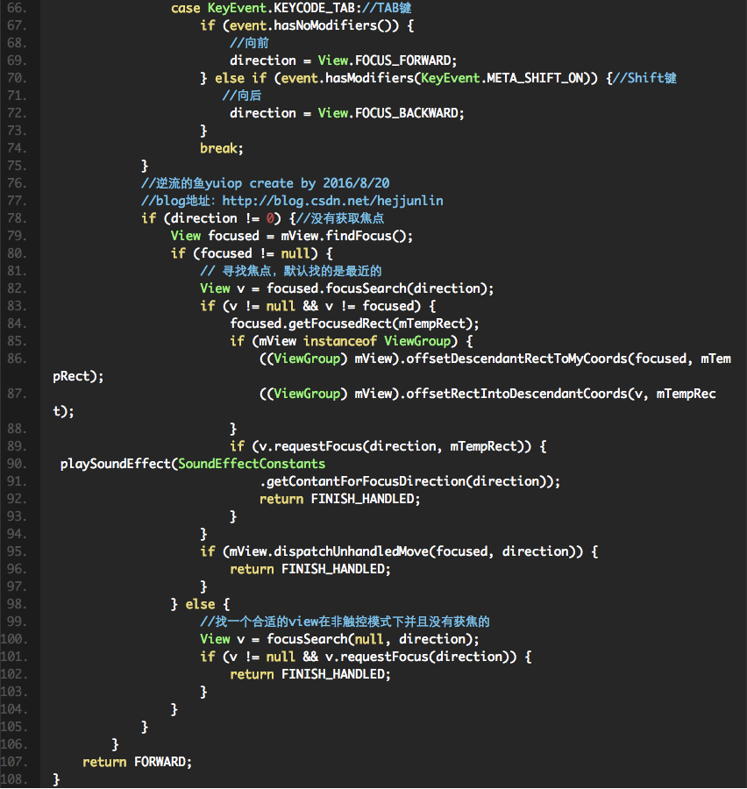Viewport: 747px width, 789px height.
Task: Click the META_SHIFT_ON modifier constant
Action: [539, 78]
